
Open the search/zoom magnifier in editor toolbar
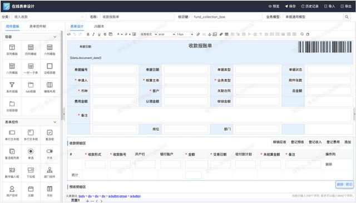[x=302, y=34]
